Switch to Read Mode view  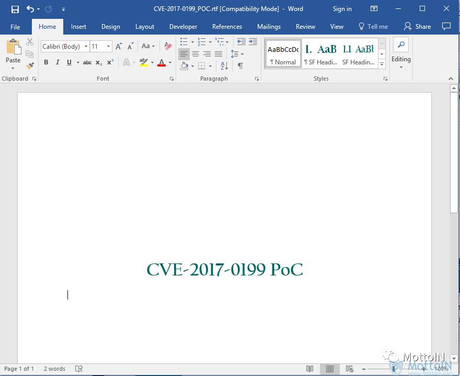(x=310, y=369)
